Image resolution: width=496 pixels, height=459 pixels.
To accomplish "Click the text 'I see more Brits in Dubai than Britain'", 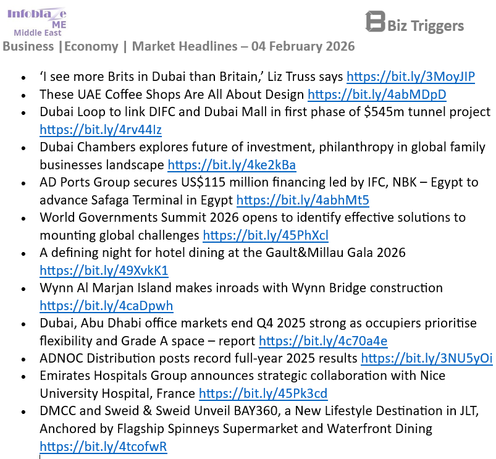I will tap(151, 77).
